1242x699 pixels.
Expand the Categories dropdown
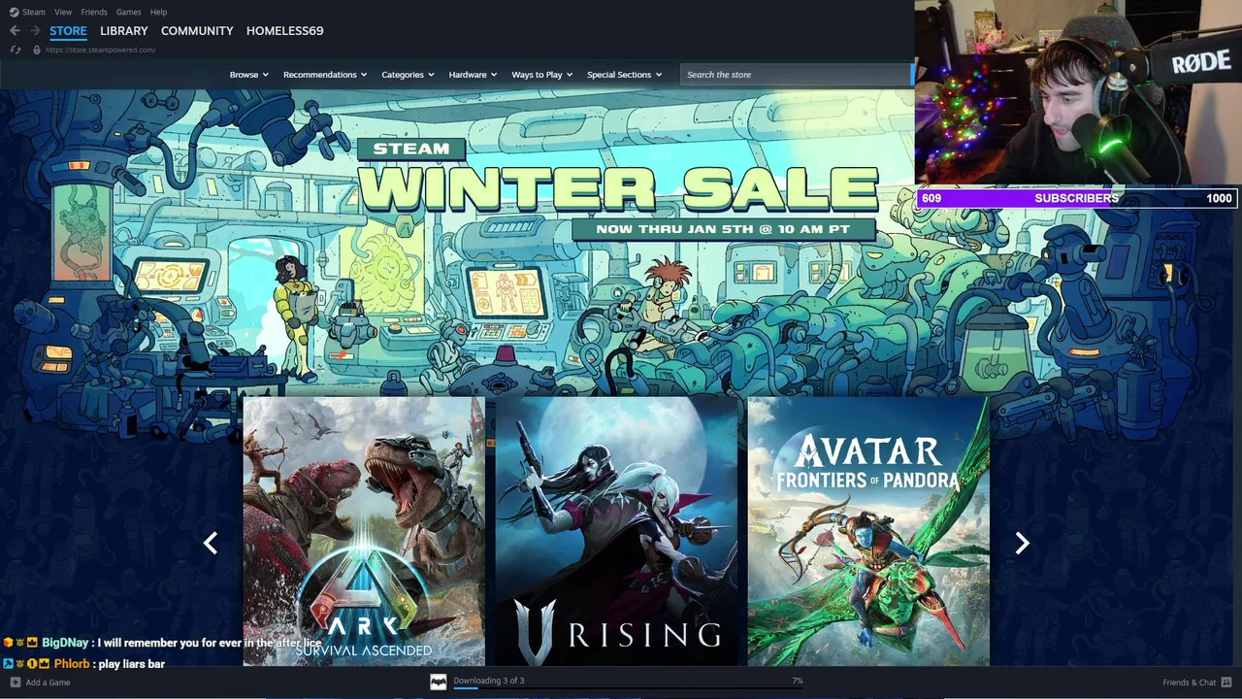pos(408,75)
